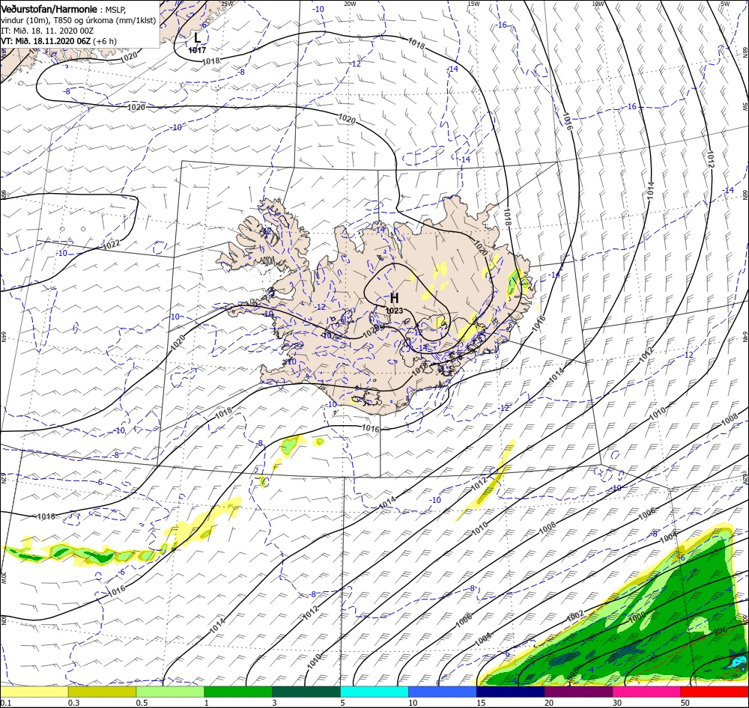Click the 25W longitude label
The image size is (749, 708).
click(x=227, y=4)
